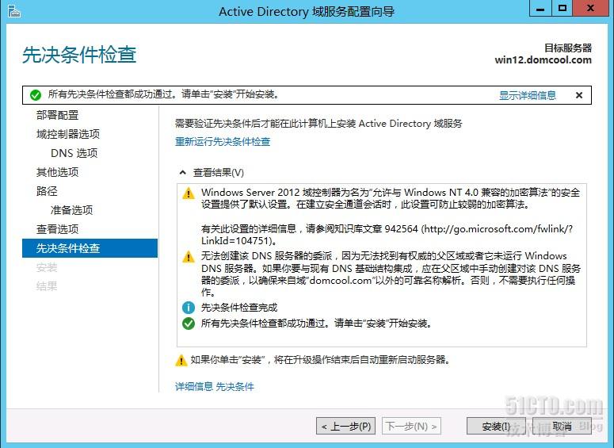
Task: Click 先决条件检查完成 result text
Action: [239, 308]
